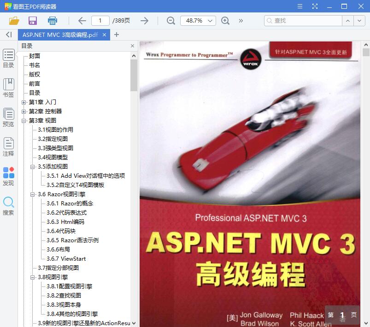370x327 pixels.
Task: Click the 查找 search field
Action: [303, 21]
